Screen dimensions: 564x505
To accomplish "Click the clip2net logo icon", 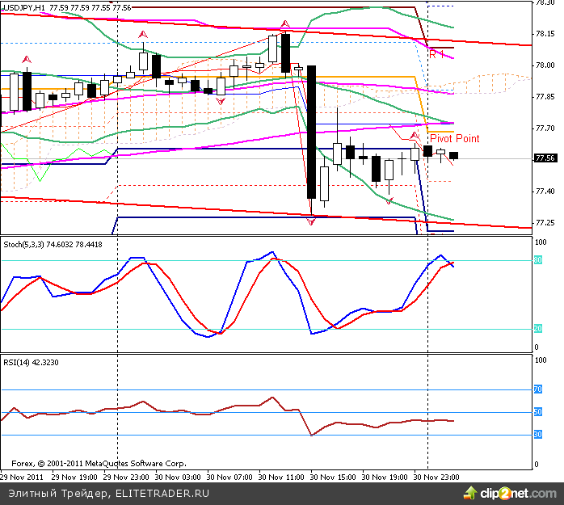I will point(486,492).
